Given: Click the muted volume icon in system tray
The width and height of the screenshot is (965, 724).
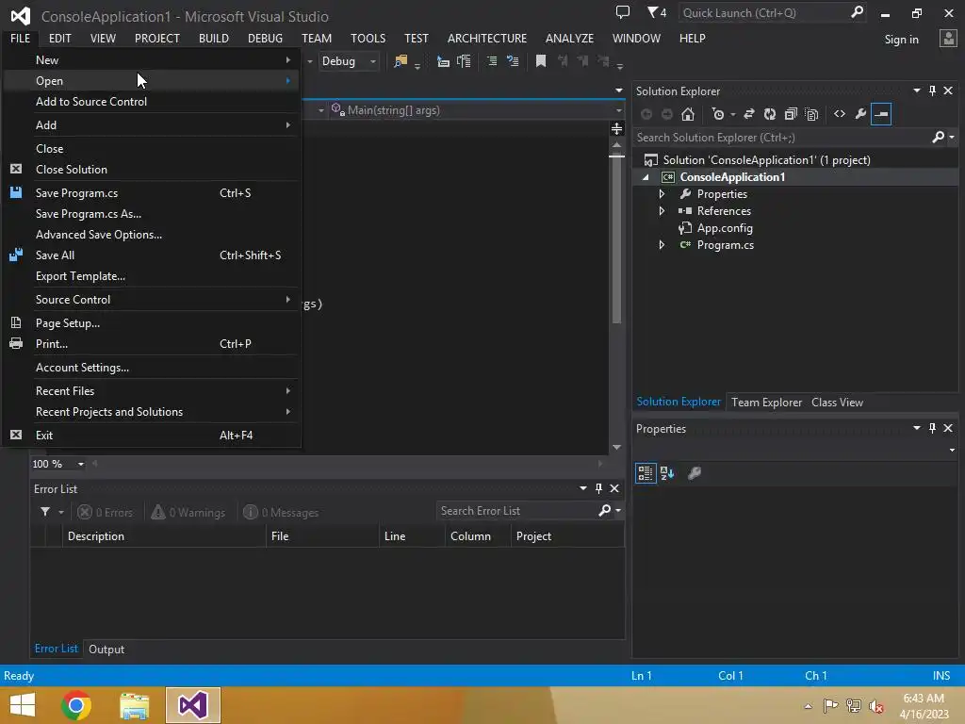Looking at the screenshot, I should pyautogui.click(x=875, y=706).
